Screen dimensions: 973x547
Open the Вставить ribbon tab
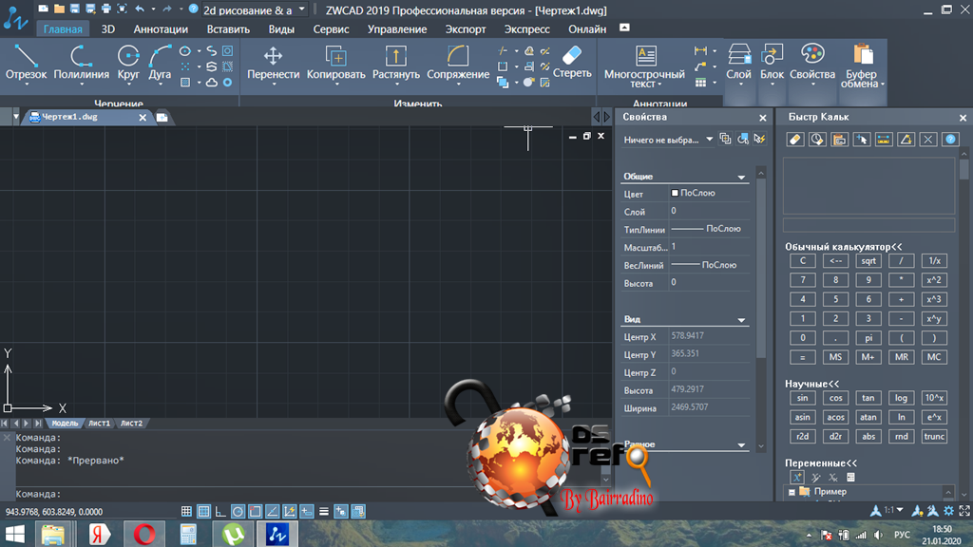point(228,29)
